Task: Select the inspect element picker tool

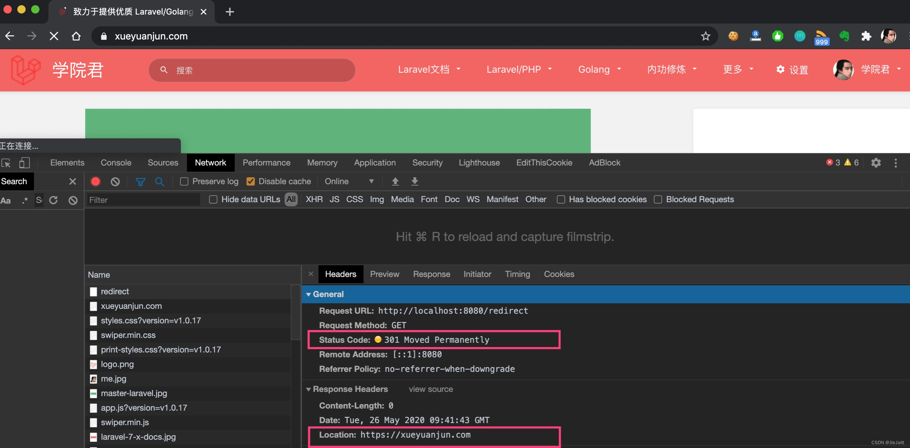Action: tap(6, 163)
